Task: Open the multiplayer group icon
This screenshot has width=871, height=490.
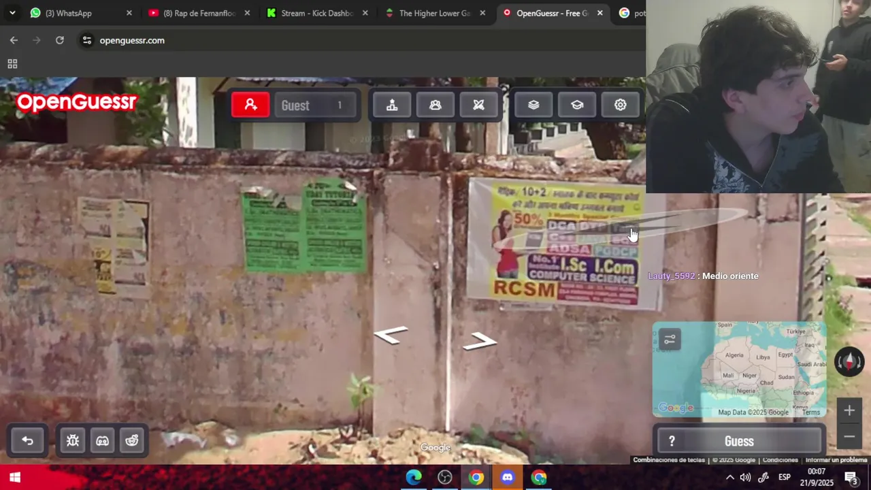Action: [x=435, y=105]
